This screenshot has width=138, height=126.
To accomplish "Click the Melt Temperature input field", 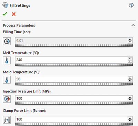I will click(71, 60).
